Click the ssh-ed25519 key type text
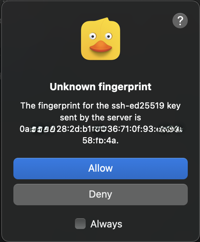Screen dimensions: 200x242 pos(138,106)
